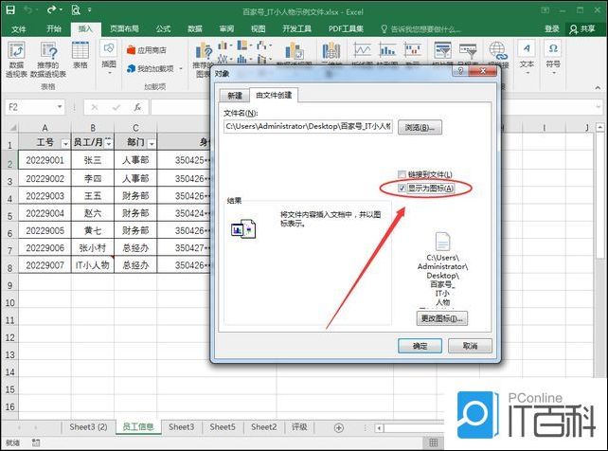Click the Redo arrow icon
Screen dimensions: 608x451
pyautogui.click(x=51, y=9)
